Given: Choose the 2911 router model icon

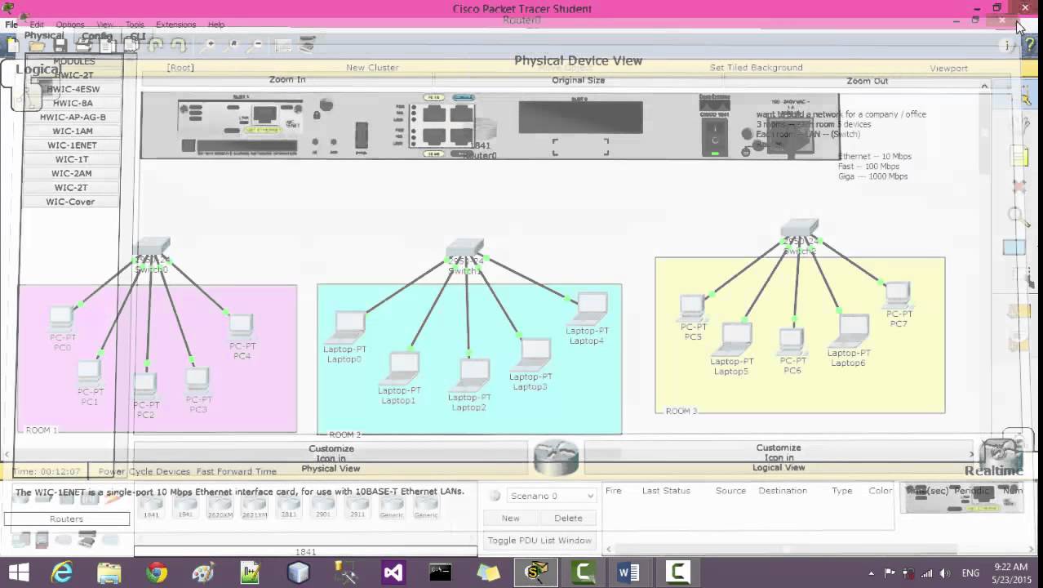Looking at the screenshot, I should [357, 506].
